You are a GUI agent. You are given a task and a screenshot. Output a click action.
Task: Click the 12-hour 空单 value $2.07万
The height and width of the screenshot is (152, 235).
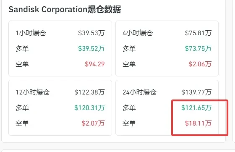[93, 123]
